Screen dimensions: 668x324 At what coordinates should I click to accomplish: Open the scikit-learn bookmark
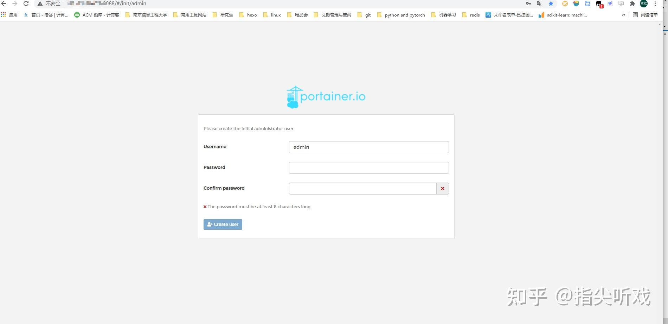(x=563, y=15)
